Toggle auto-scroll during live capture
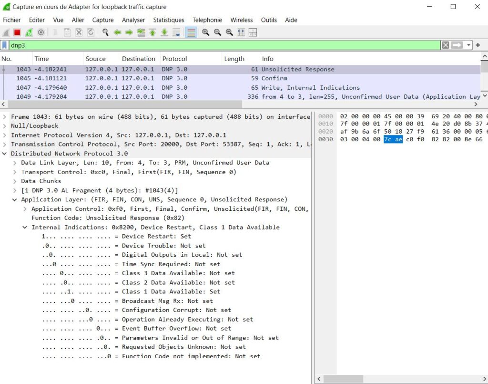The height and width of the screenshot is (384, 488). pyautogui.click(x=177, y=32)
